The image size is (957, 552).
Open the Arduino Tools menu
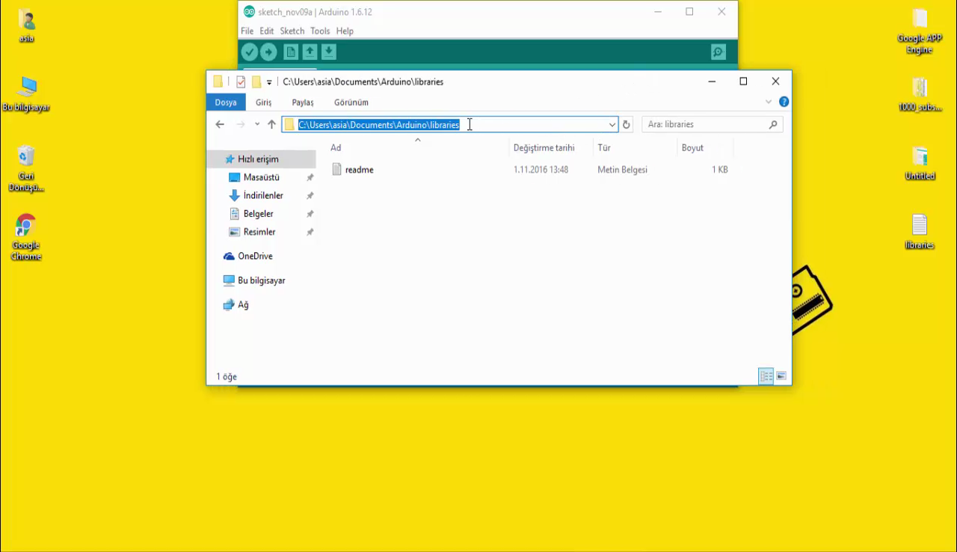(x=320, y=31)
